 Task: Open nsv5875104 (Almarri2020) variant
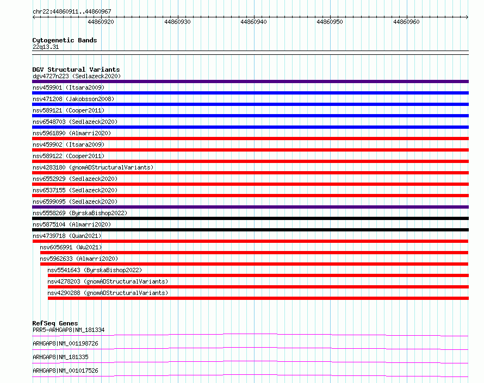point(72,224)
